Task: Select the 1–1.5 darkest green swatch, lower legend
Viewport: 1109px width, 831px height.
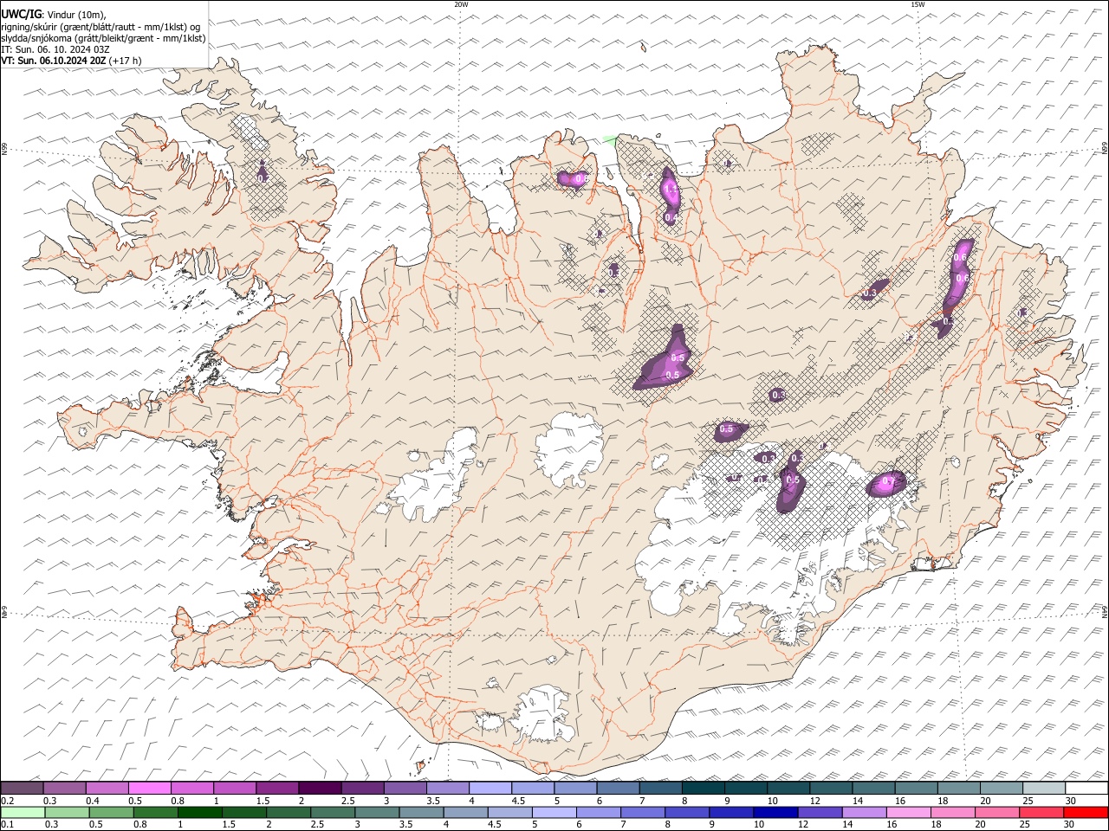Action: click(x=200, y=812)
